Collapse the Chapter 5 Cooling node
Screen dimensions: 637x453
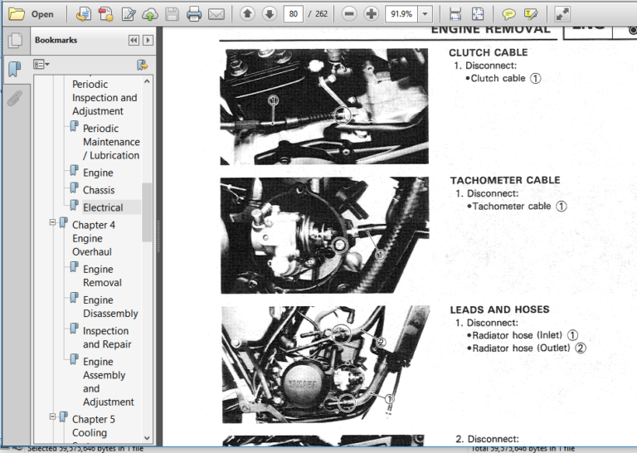pyautogui.click(x=52, y=416)
